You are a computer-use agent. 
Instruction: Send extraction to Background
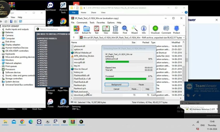click(116, 85)
